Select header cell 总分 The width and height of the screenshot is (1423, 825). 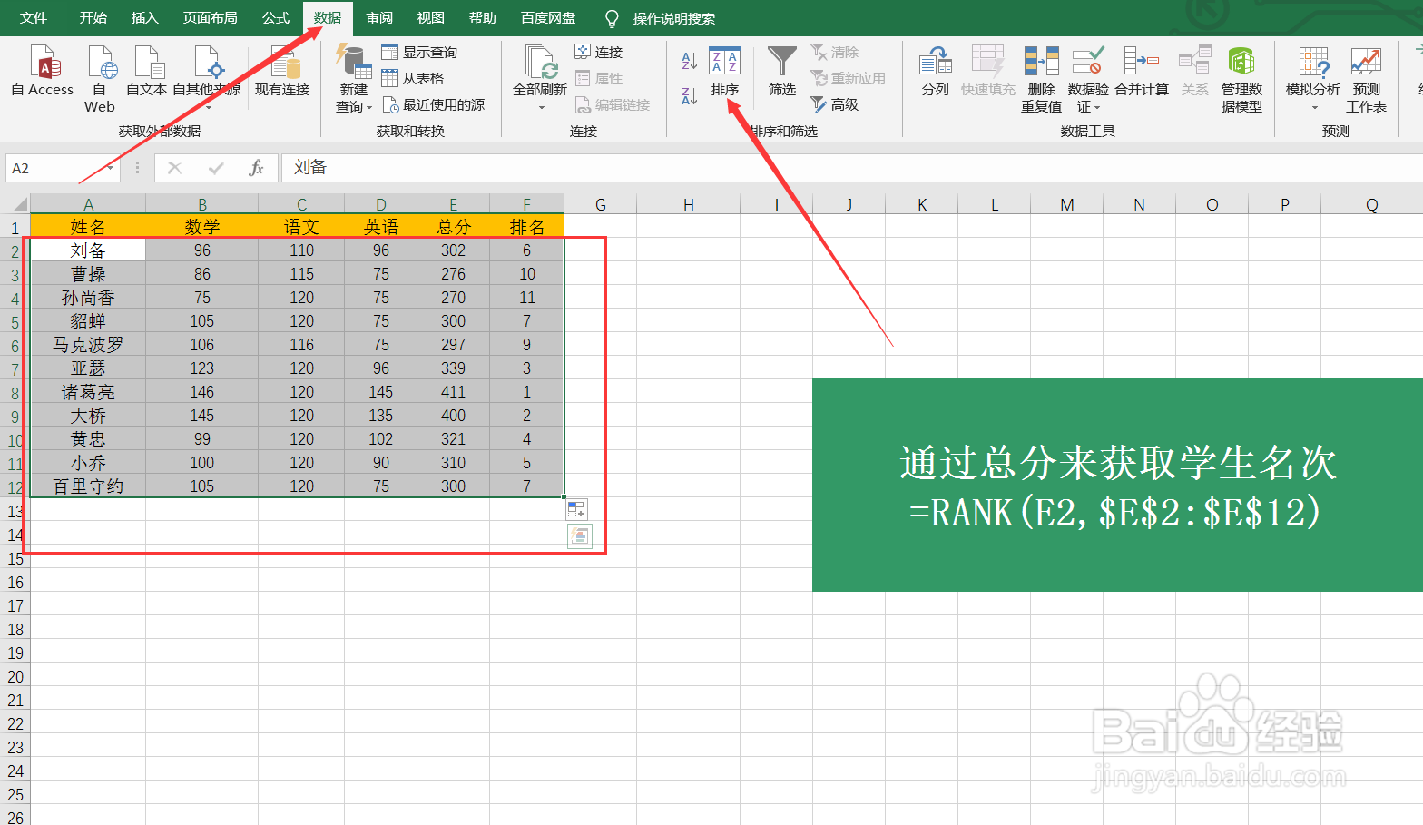coord(453,226)
